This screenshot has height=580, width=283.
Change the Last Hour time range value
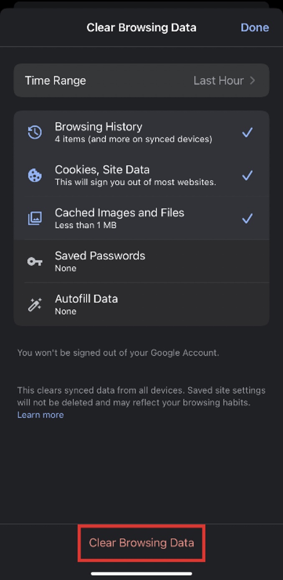(218, 81)
